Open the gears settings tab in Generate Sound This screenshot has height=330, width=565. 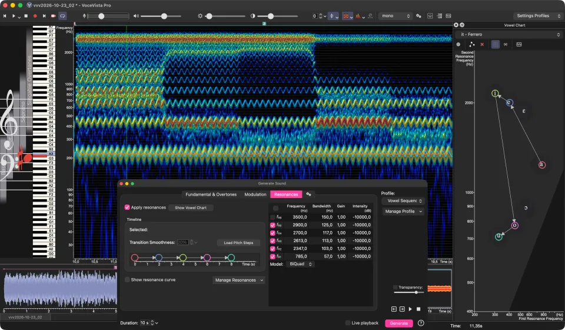tap(308, 194)
